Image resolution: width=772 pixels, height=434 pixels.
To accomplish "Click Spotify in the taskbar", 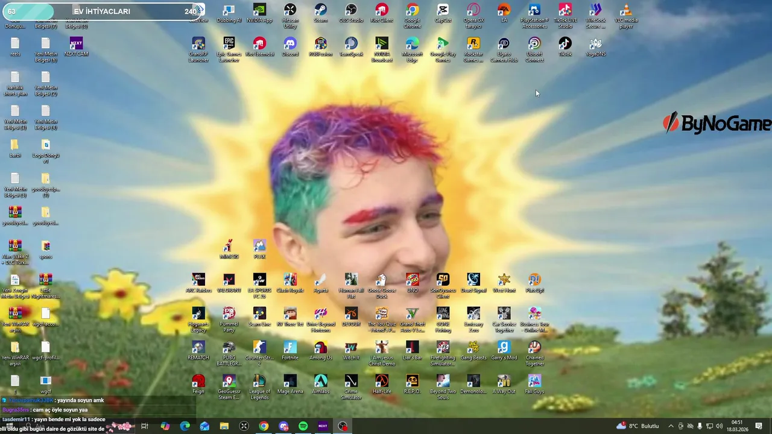I will tap(303, 426).
